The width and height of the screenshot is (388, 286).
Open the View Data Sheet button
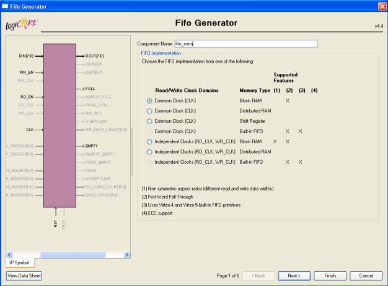tap(24, 275)
